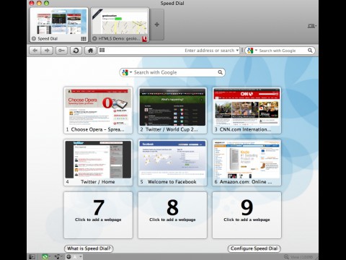Viewport: 346px width, 260px height.
Task: Click Speed Dial grid icon in address bar
Action: 102,51
